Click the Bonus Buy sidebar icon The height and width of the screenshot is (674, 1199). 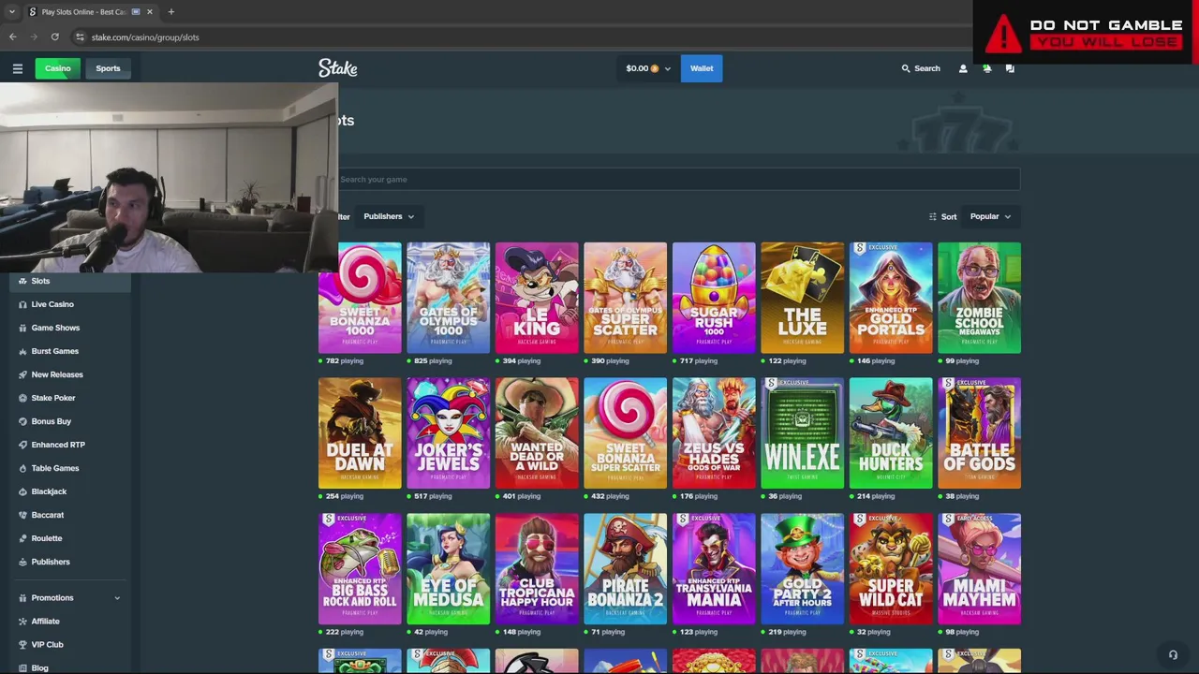point(22,421)
